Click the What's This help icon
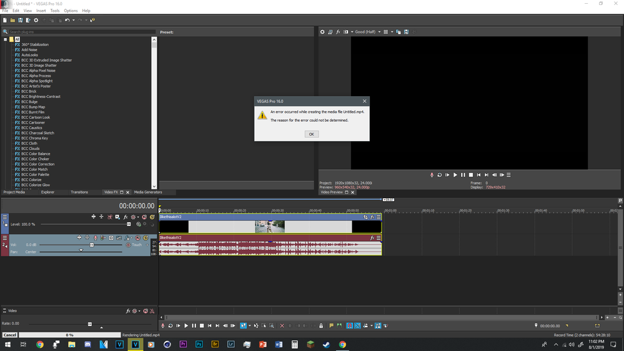The width and height of the screenshot is (624, 351). pyautogui.click(x=92, y=20)
